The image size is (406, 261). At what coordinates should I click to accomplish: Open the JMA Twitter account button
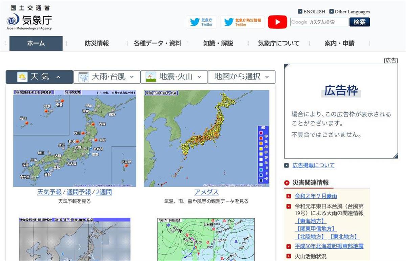pyautogui.click(x=201, y=22)
